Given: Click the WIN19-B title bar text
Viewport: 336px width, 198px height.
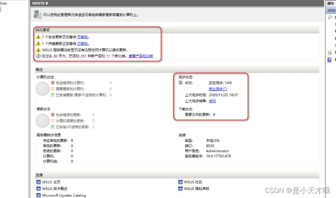Looking at the screenshot, I should click(x=40, y=3).
